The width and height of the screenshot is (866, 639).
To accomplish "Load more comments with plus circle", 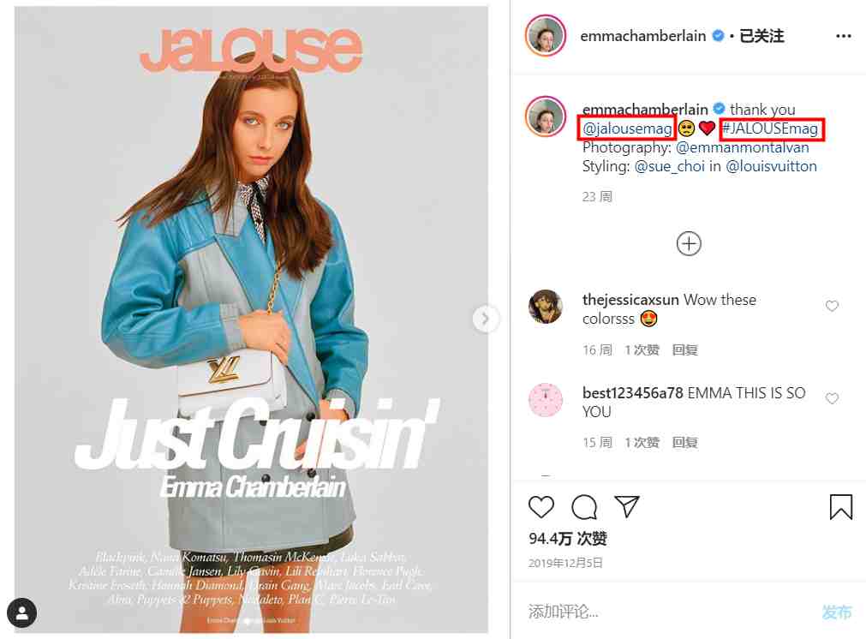I will (x=688, y=243).
